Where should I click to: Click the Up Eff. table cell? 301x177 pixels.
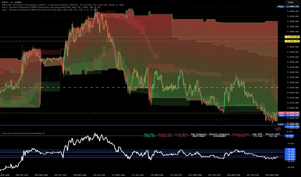pos(258,135)
